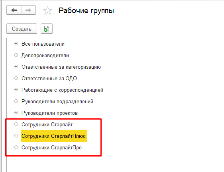Expand the Ответственные за ЭДО group
The width and height of the screenshot is (224, 172).
16,78
